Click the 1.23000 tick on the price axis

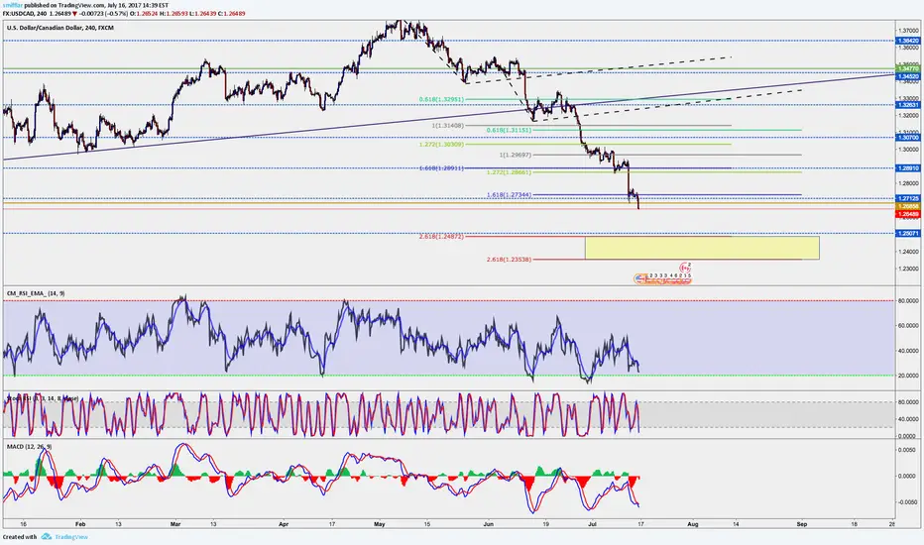pyautogui.click(x=909, y=269)
